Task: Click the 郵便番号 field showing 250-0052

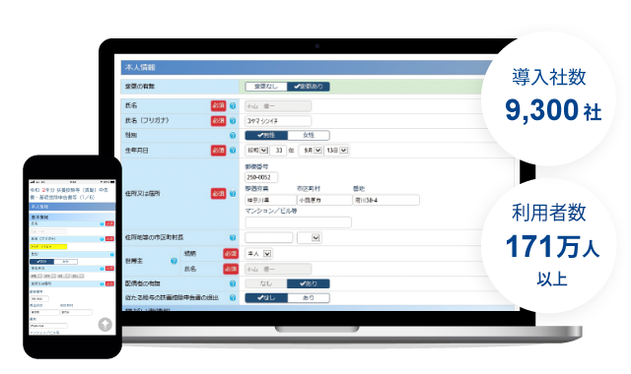Action: pos(261,177)
